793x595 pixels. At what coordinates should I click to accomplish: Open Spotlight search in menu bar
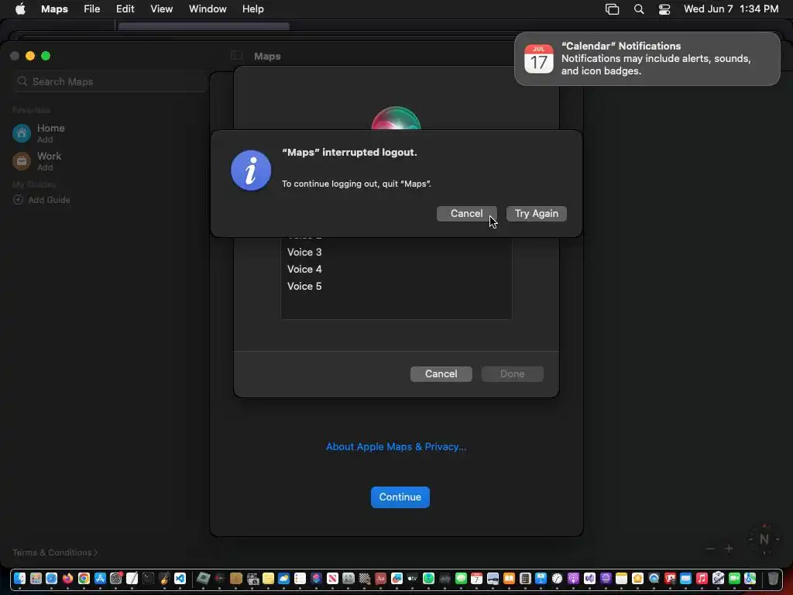[639, 9]
